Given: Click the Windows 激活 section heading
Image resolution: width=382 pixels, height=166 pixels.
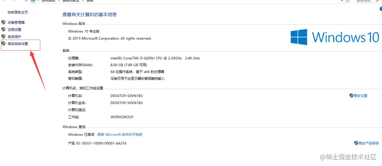Looking at the screenshot, I should (74, 127).
